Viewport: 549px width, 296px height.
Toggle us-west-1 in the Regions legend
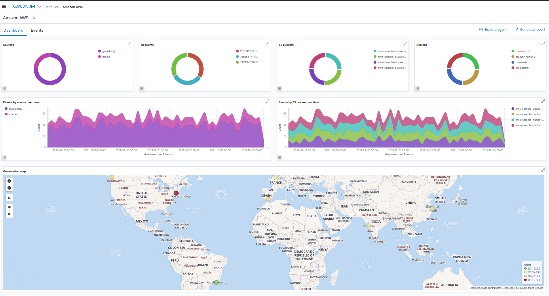521,62
